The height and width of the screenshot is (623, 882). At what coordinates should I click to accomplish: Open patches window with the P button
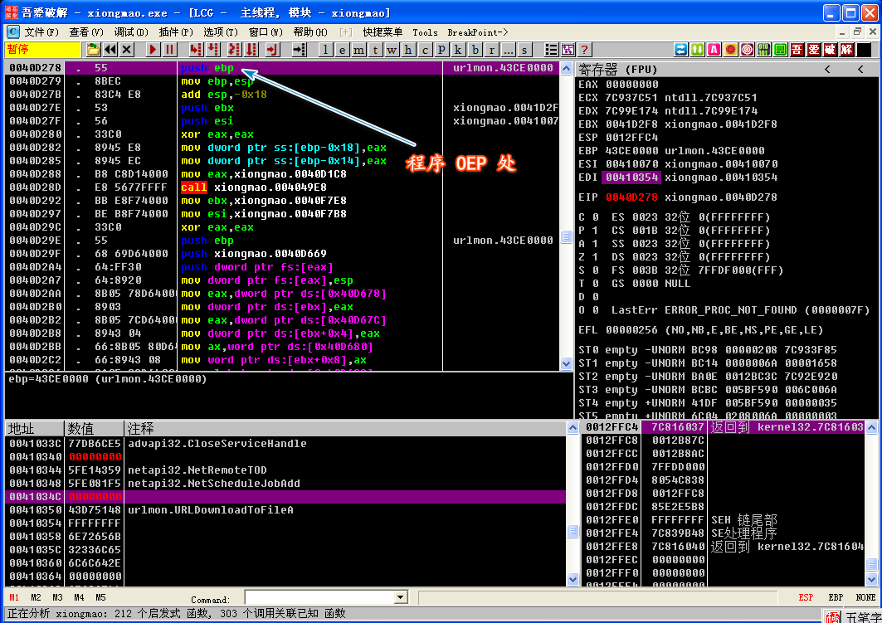coord(441,50)
